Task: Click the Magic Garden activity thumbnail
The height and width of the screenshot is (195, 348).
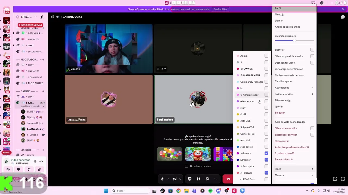Action: click(198, 154)
